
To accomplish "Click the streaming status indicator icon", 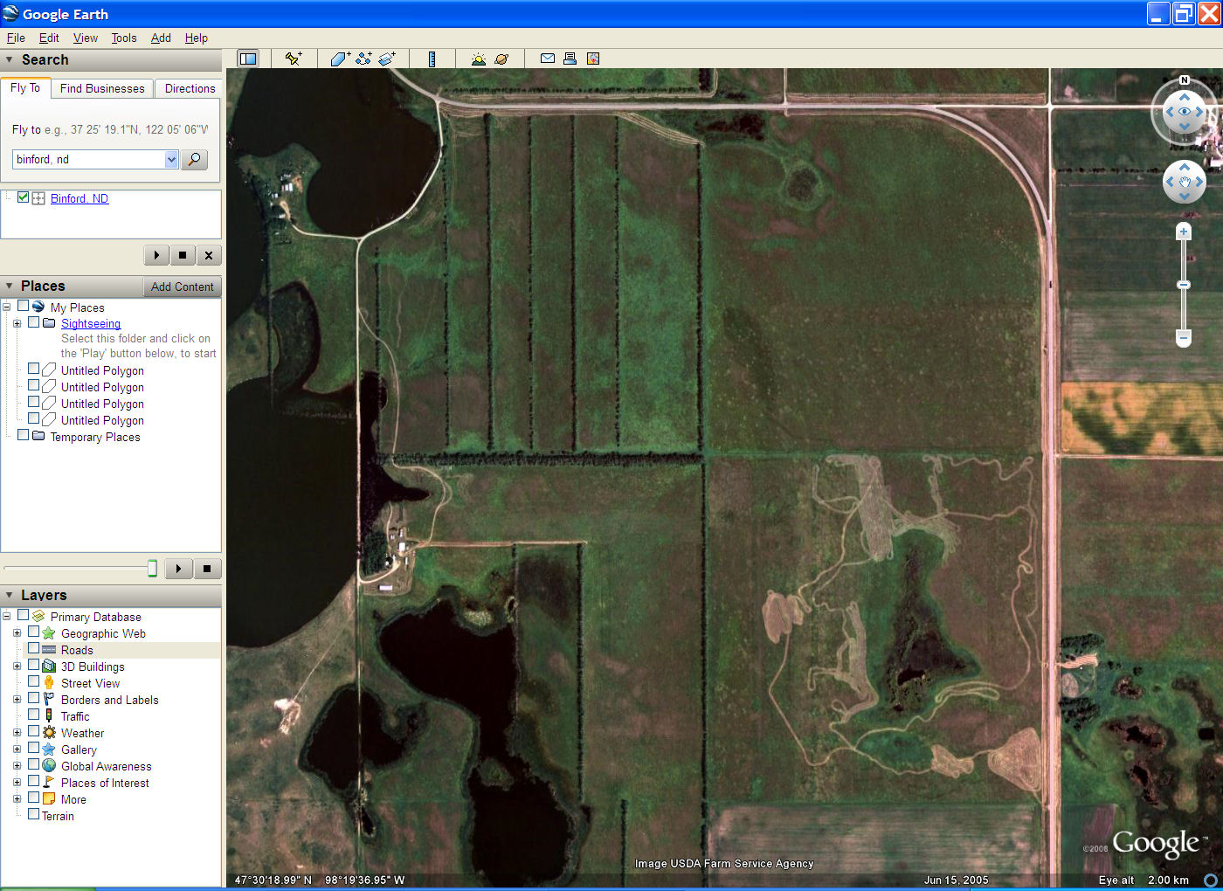I will pos(1211,881).
